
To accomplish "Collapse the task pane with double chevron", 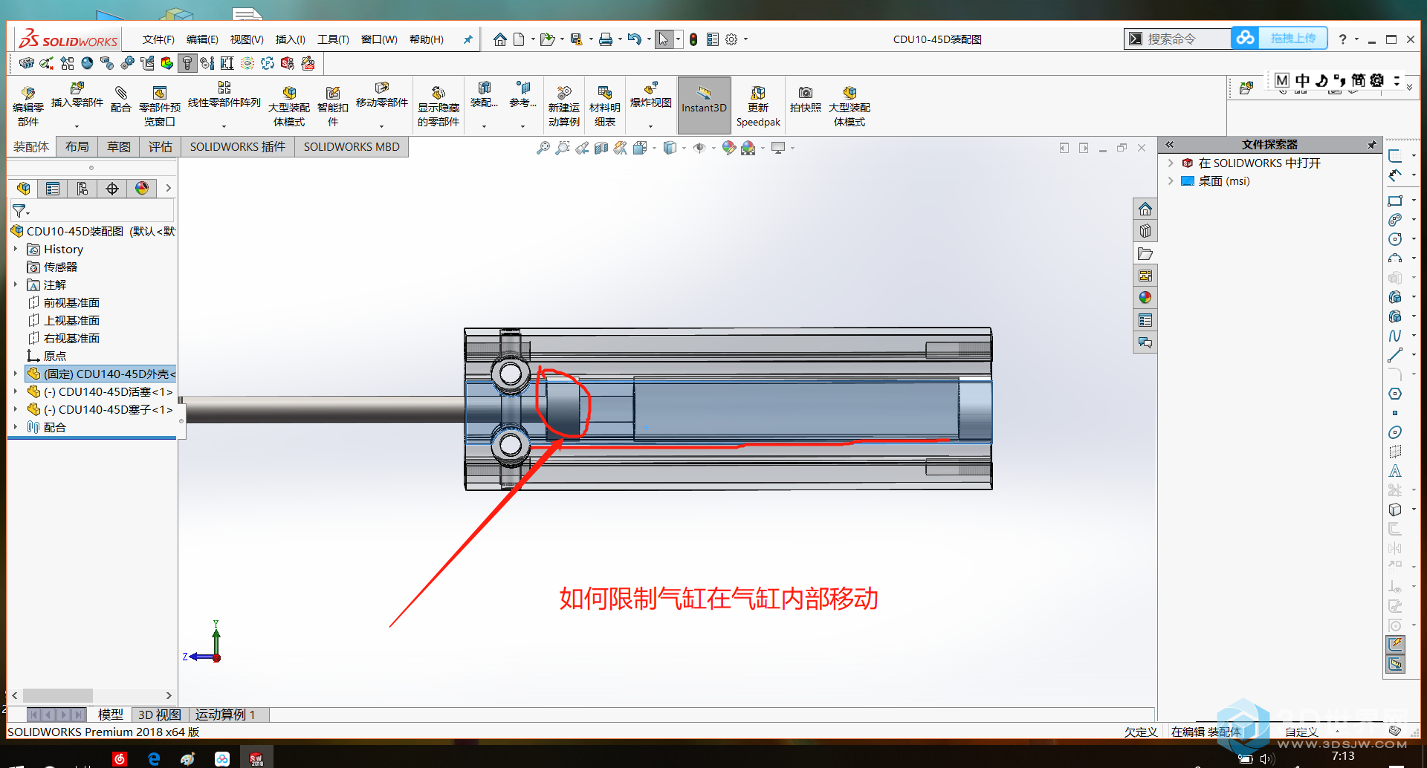I will (x=1169, y=145).
